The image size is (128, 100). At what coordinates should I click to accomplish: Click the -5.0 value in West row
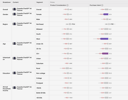[x=98, y=39]
